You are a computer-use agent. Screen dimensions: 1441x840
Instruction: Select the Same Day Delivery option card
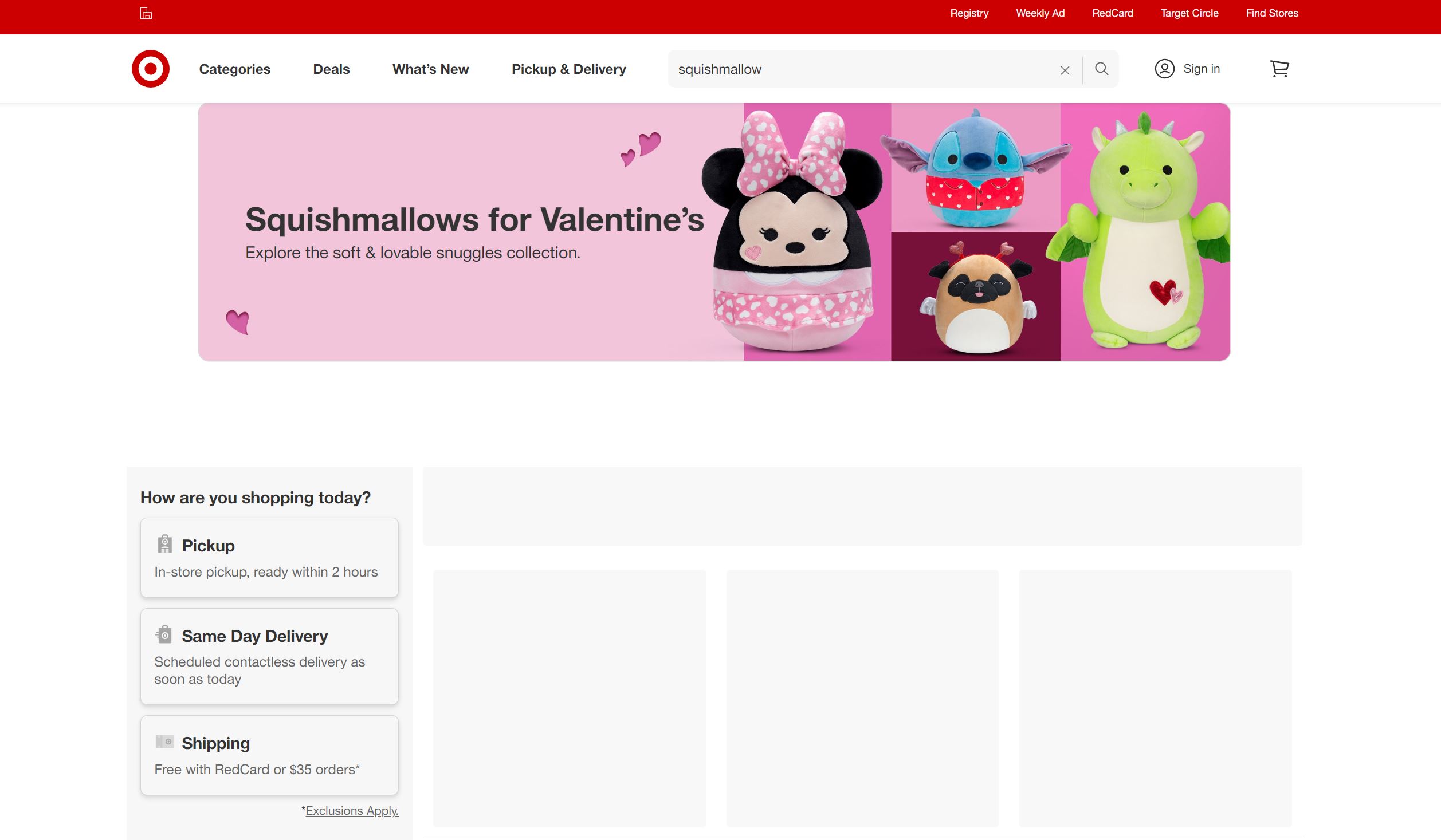coord(269,656)
